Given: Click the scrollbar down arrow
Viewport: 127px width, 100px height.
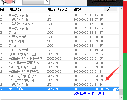Looking at the screenshot, I should pyautogui.click(x=121, y=97).
